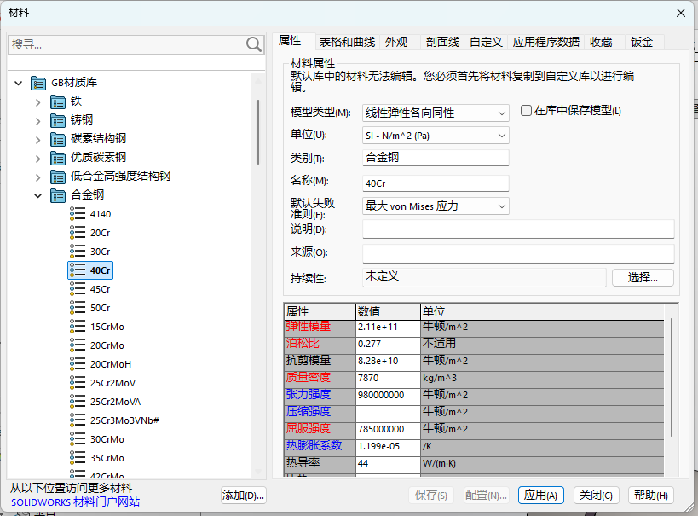Click the search magnifier icon
698x516 pixels.
coord(252,43)
